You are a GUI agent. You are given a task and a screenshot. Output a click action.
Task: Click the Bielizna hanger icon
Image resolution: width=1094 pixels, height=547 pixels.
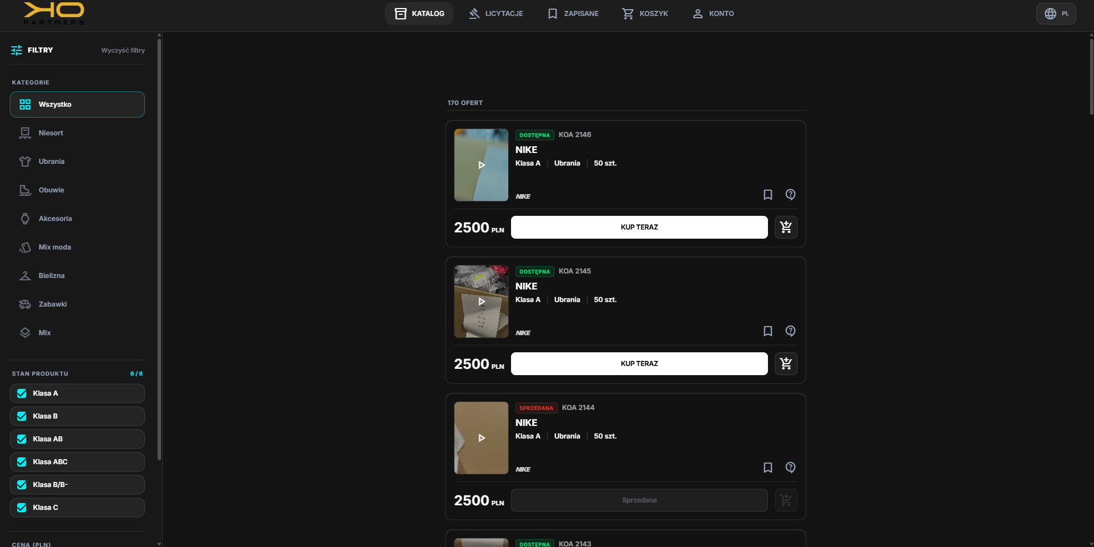pyautogui.click(x=25, y=276)
